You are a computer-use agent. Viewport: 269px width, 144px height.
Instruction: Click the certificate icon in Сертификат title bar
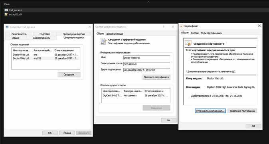point(182,26)
